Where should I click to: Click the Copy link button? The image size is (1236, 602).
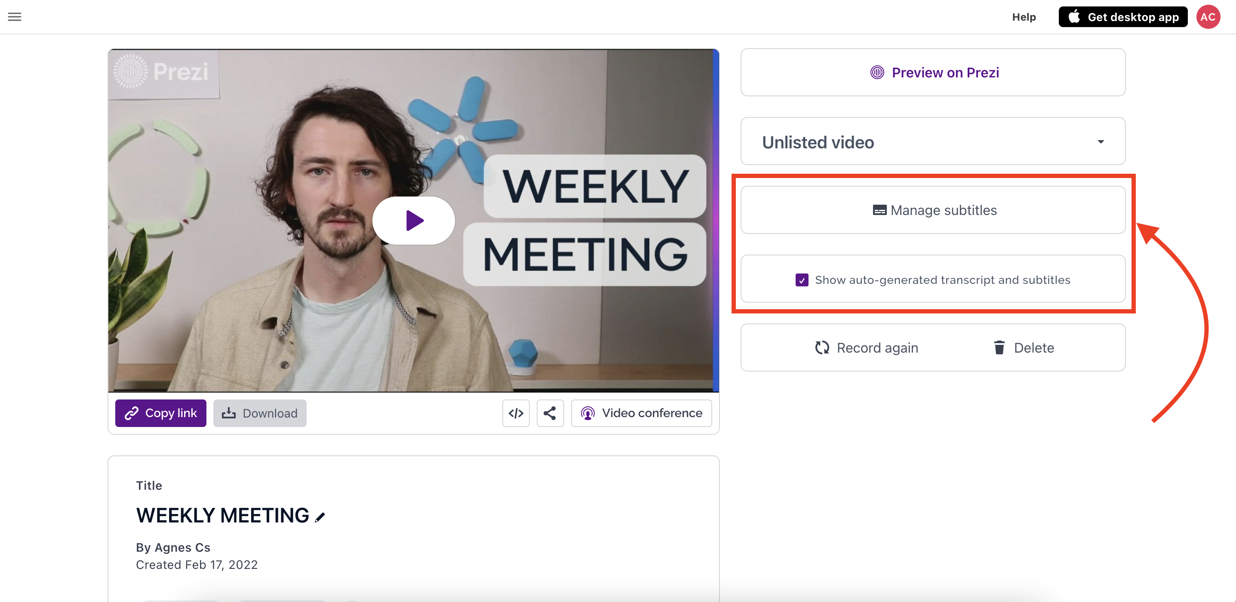(161, 413)
